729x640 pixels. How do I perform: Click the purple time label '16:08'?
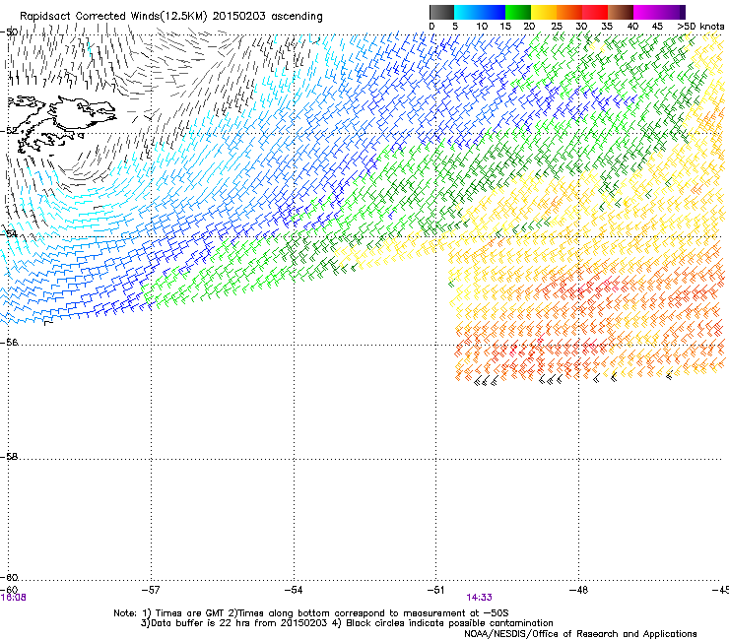tap(13, 598)
